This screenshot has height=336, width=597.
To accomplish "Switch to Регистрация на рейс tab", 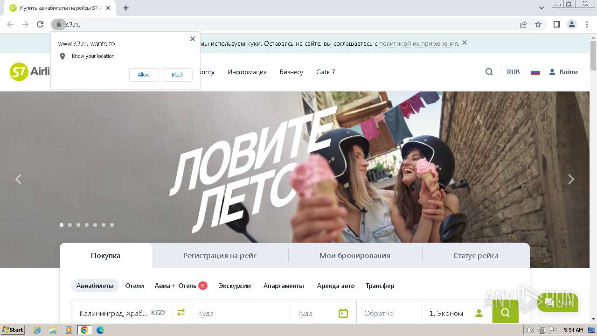I will [220, 255].
